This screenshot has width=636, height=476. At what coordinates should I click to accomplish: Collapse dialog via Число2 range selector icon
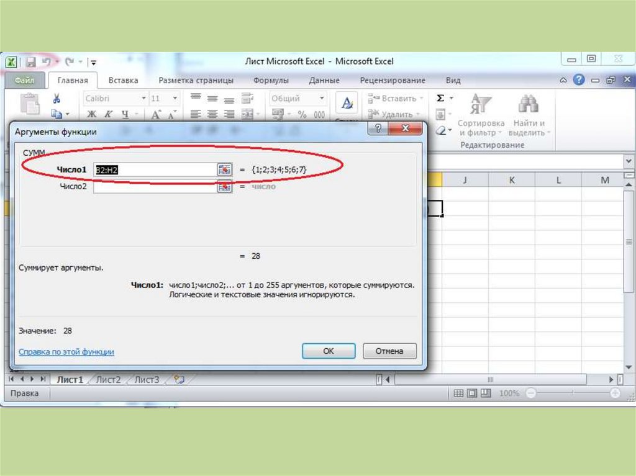225,187
